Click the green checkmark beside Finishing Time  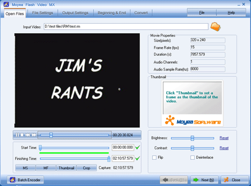pyautogui.click(x=138, y=158)
